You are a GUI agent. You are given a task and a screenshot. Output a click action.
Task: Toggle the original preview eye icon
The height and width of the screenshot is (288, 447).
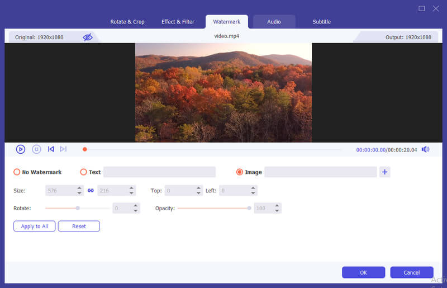(88, 37)
